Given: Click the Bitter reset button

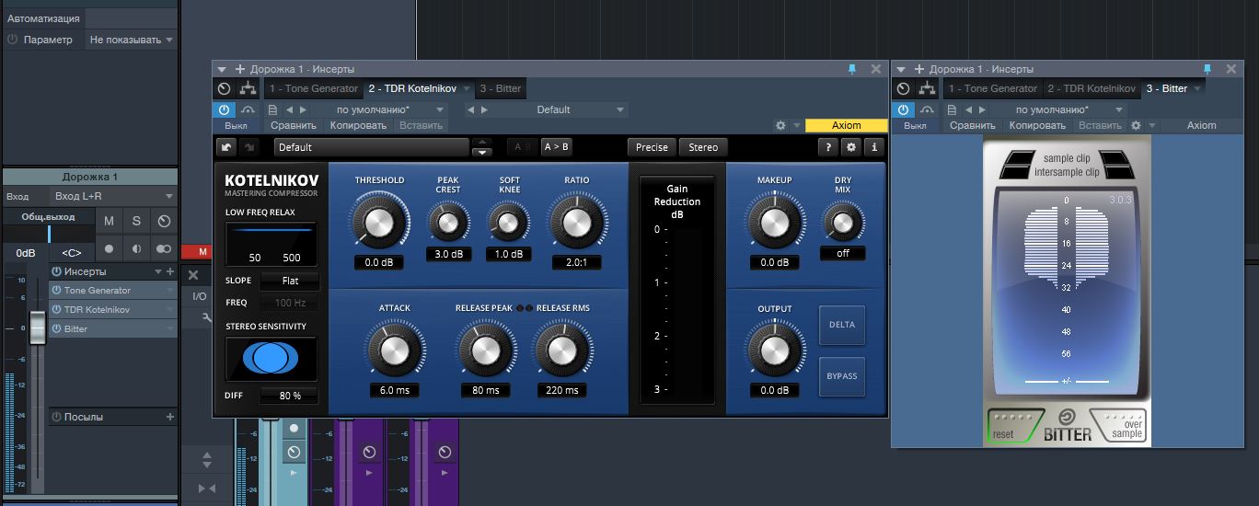Looking at the screenshot, I should click(1015, 426).
